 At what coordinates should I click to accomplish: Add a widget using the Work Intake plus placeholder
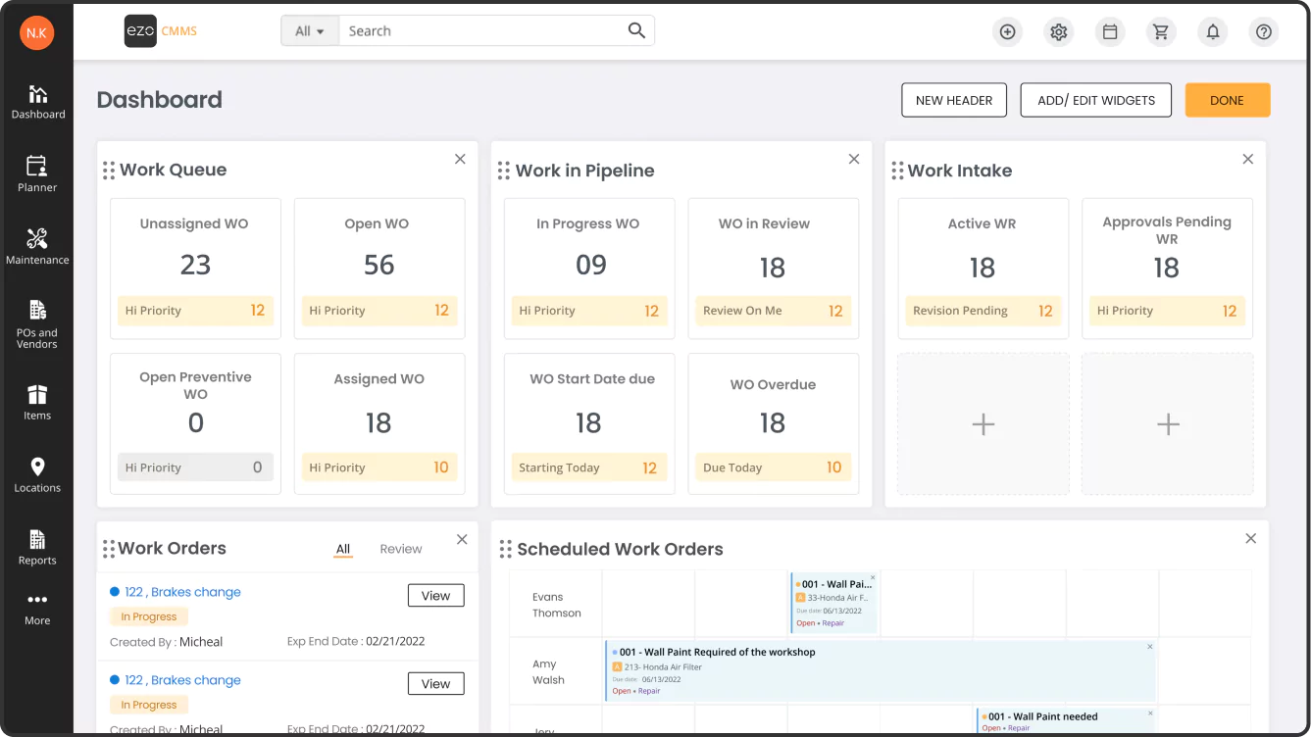(983, 423)
